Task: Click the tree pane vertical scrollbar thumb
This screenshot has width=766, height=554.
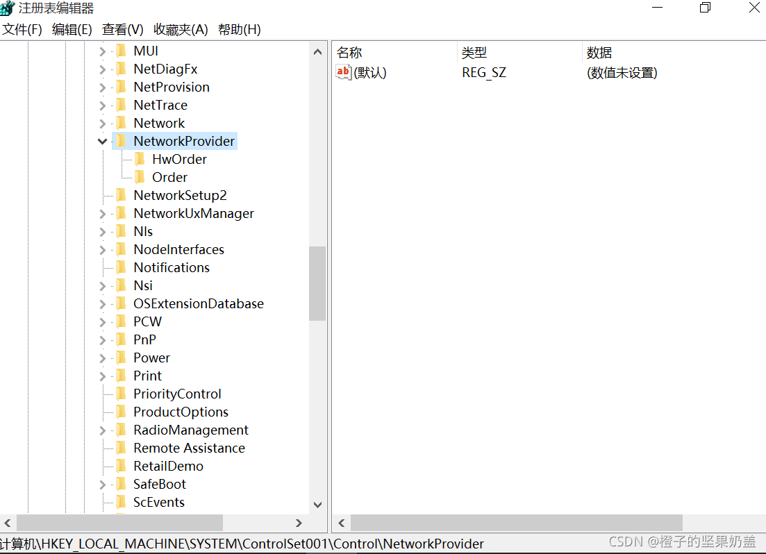Action: pyautogui.click(x=317, y=283)
